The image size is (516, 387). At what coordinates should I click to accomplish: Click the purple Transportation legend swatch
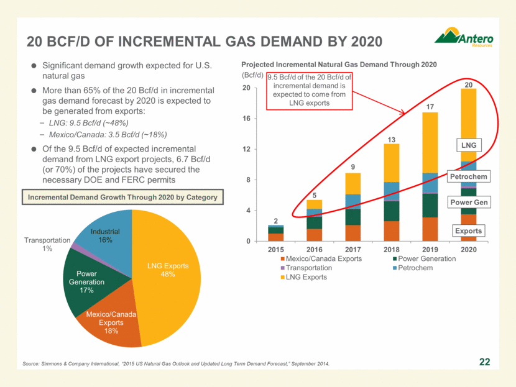(282, 268)
